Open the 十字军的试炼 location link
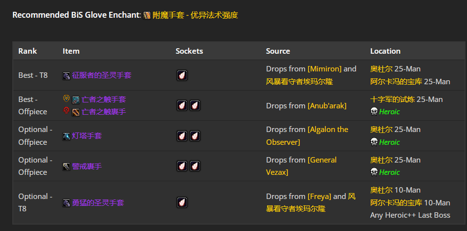Screen dimensions: 467x231 click(x=392, y=99)
